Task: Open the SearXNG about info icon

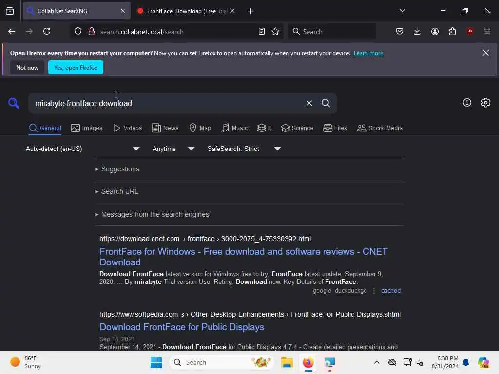Action: (466, 102)
